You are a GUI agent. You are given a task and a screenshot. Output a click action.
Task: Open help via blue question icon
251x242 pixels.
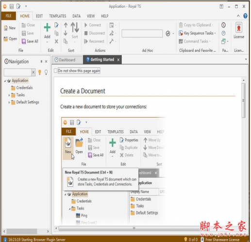(245, 16)
